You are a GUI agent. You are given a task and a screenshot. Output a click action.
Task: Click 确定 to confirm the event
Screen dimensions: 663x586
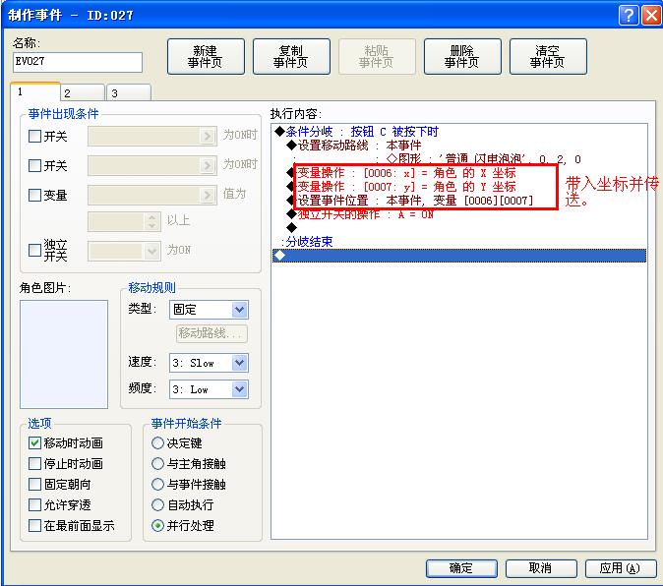click(x=461, y=568)
